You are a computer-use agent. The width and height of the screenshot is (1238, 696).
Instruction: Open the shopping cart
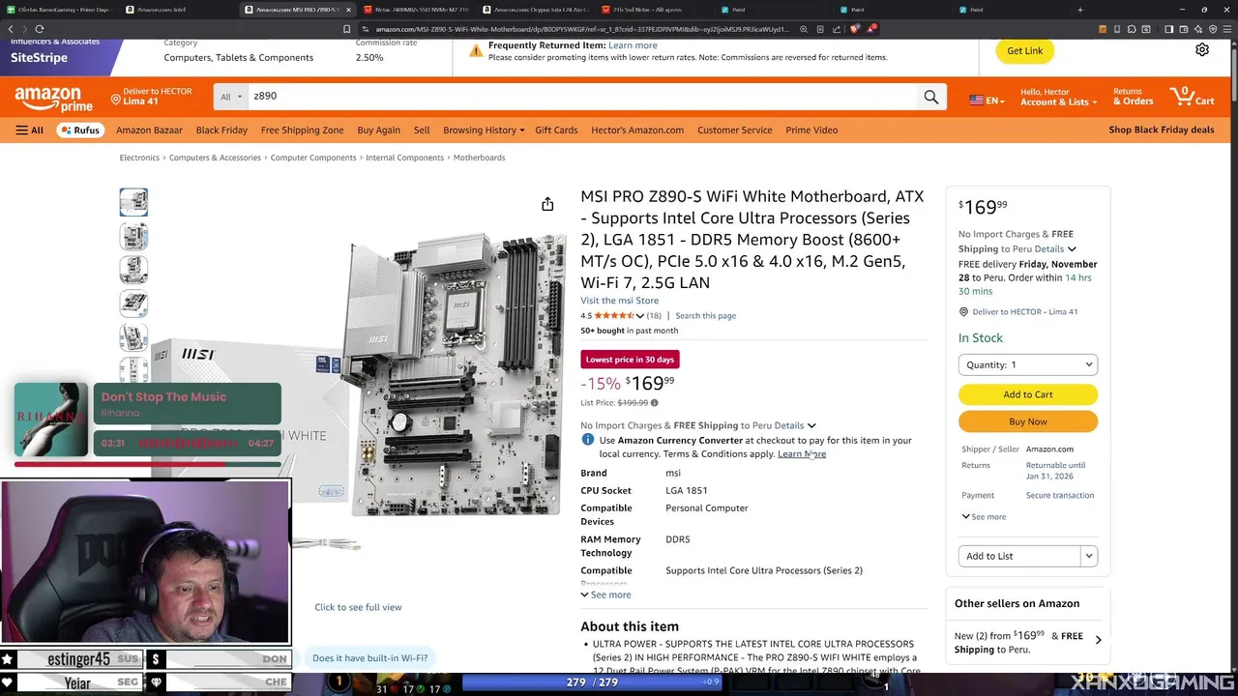tap(1193, 96)
